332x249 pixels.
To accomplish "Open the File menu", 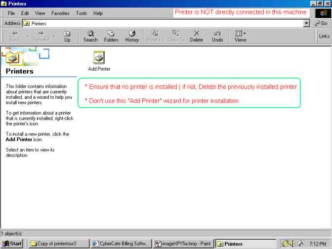I will 11,13.
